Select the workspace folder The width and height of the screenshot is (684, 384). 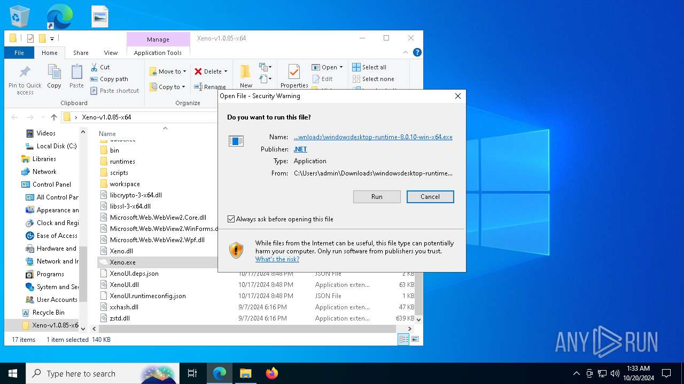[125, 184]
